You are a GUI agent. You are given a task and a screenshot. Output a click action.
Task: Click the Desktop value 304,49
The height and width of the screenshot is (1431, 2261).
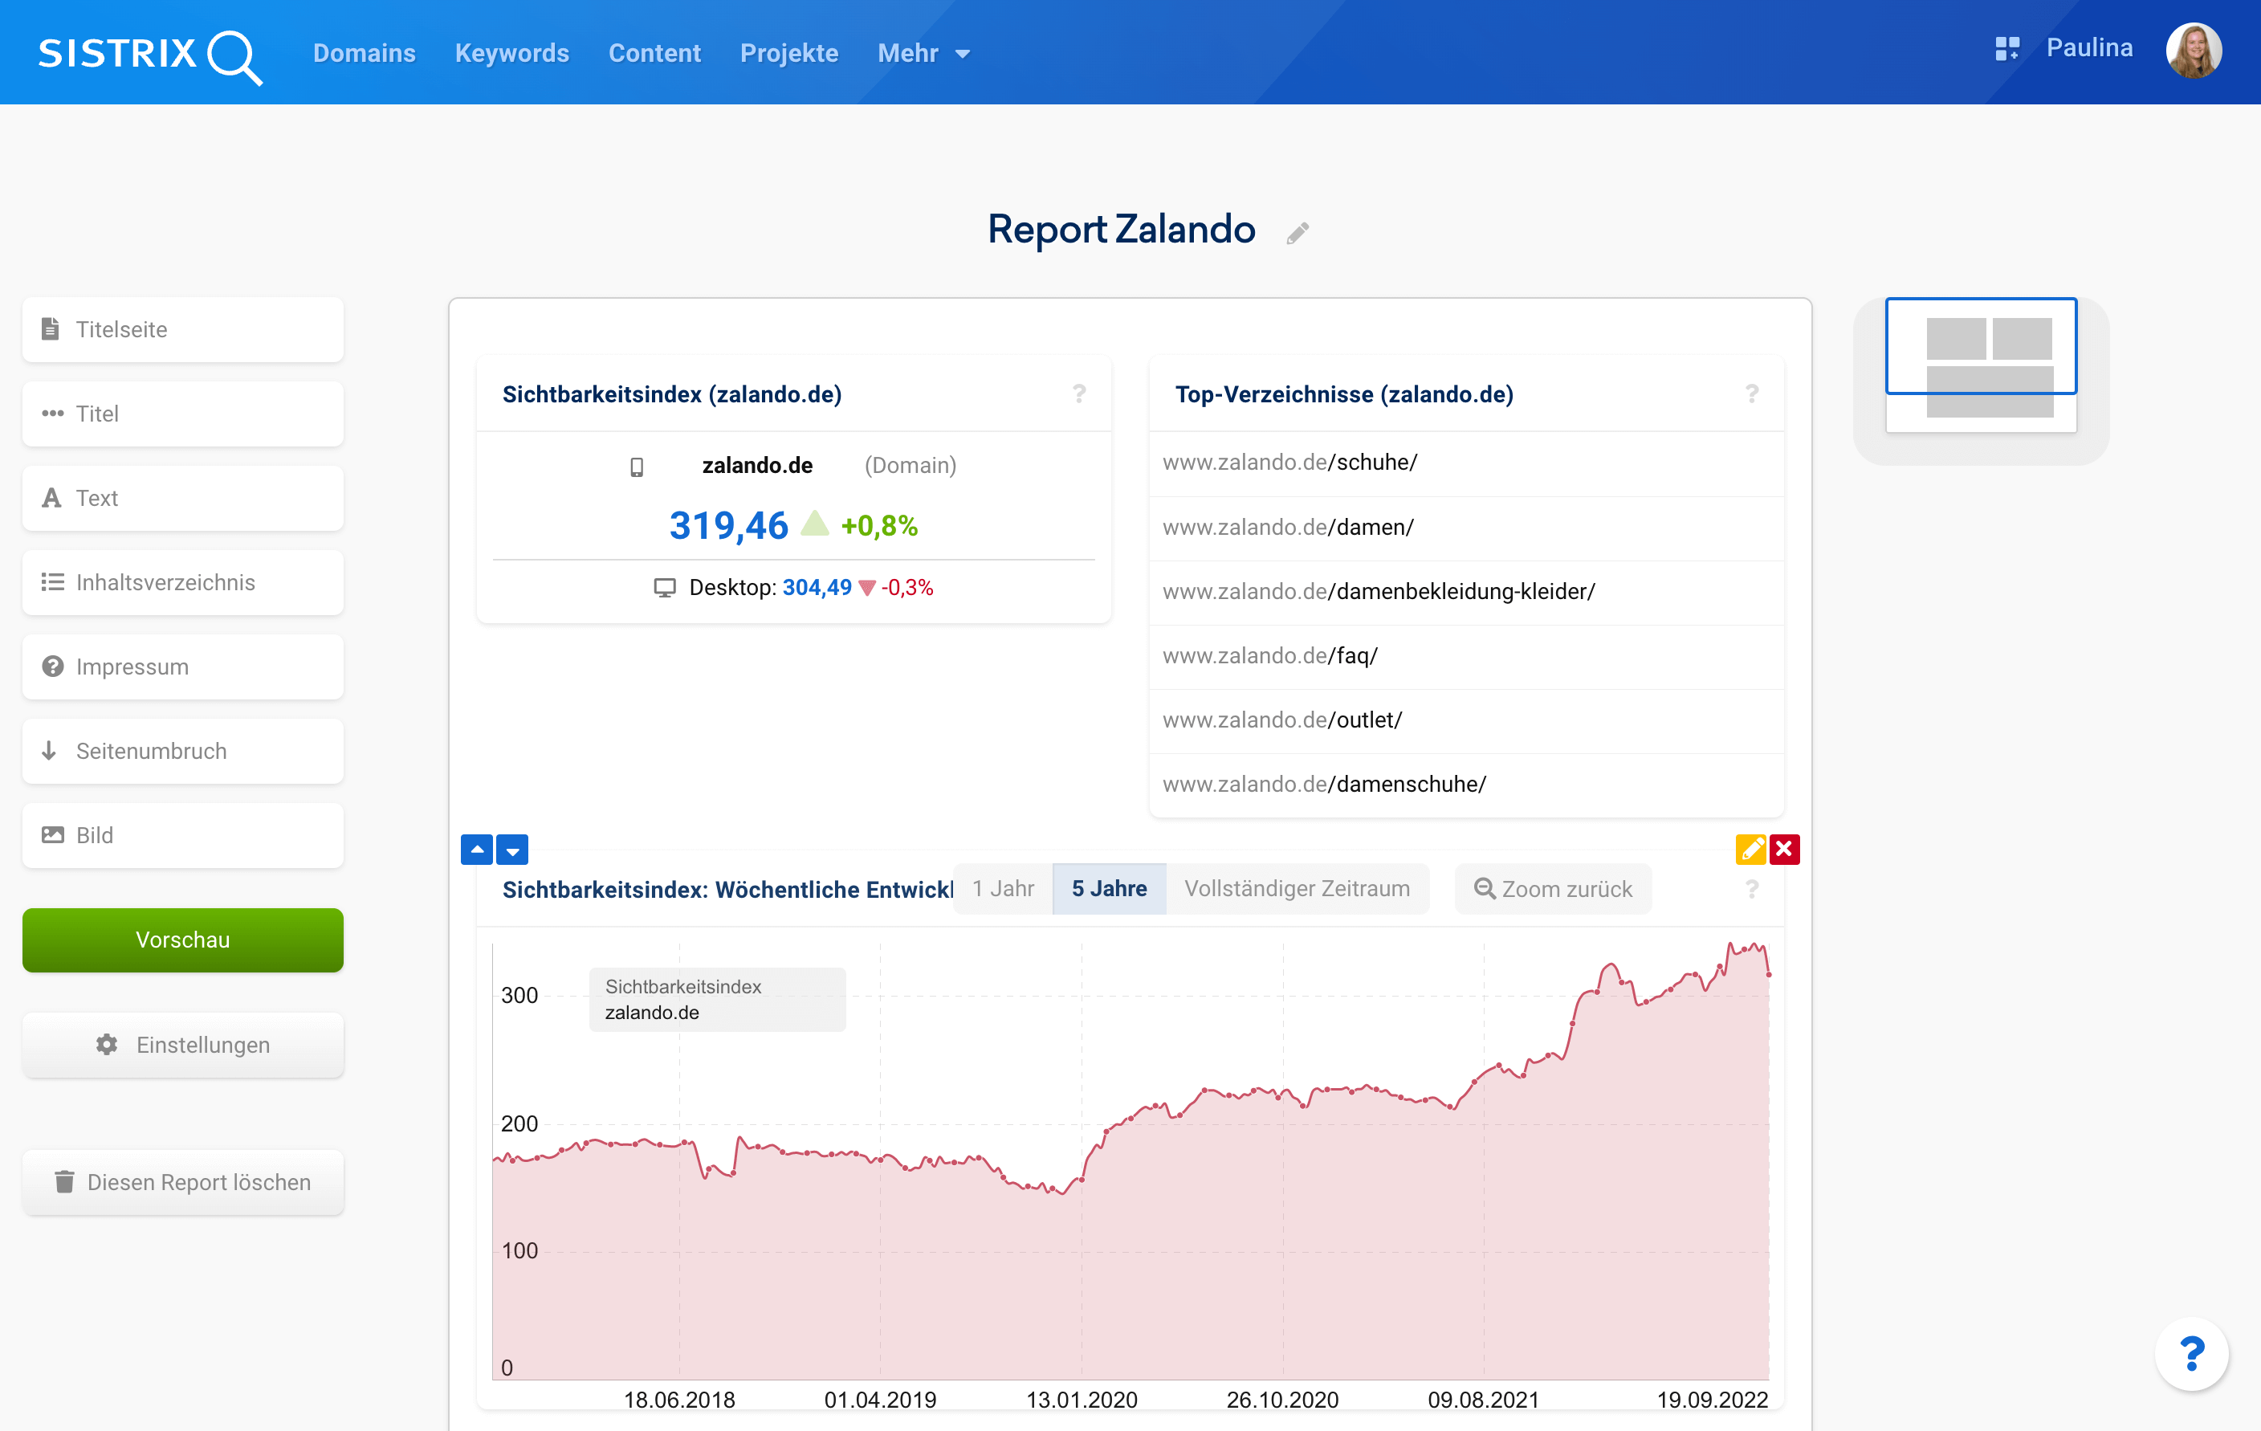pyautogui.click(x=817, y=588)
